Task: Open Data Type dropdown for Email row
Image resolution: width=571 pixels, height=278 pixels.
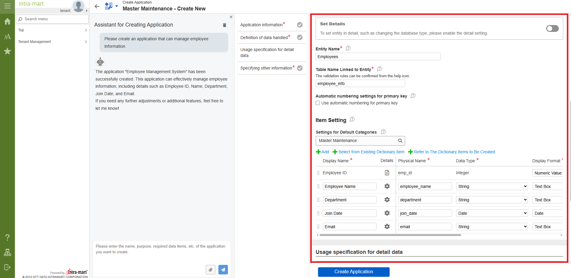Action: click(x=492, y=227)
